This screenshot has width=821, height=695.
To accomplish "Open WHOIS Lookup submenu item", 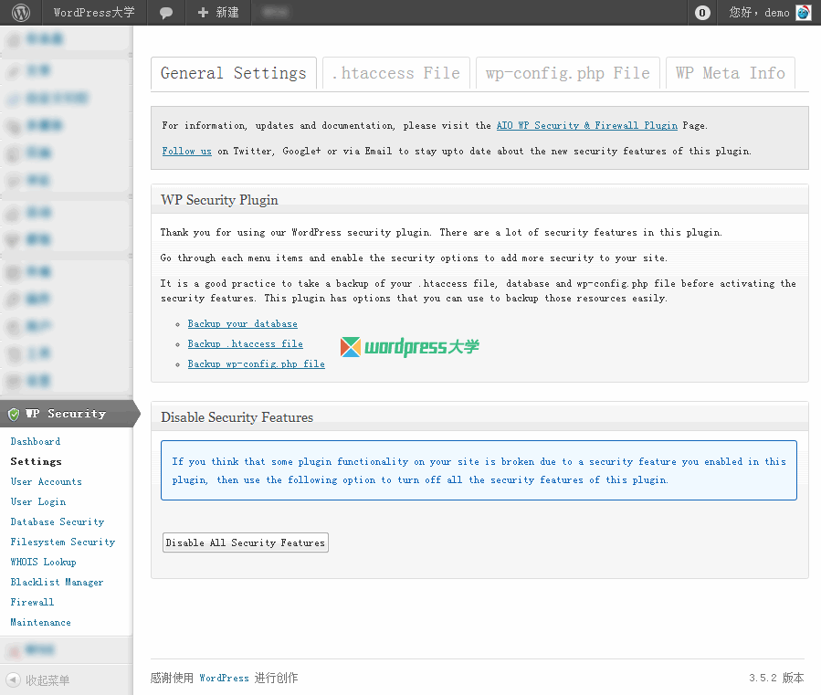I will pyautogui.click(x=44, y=562).
